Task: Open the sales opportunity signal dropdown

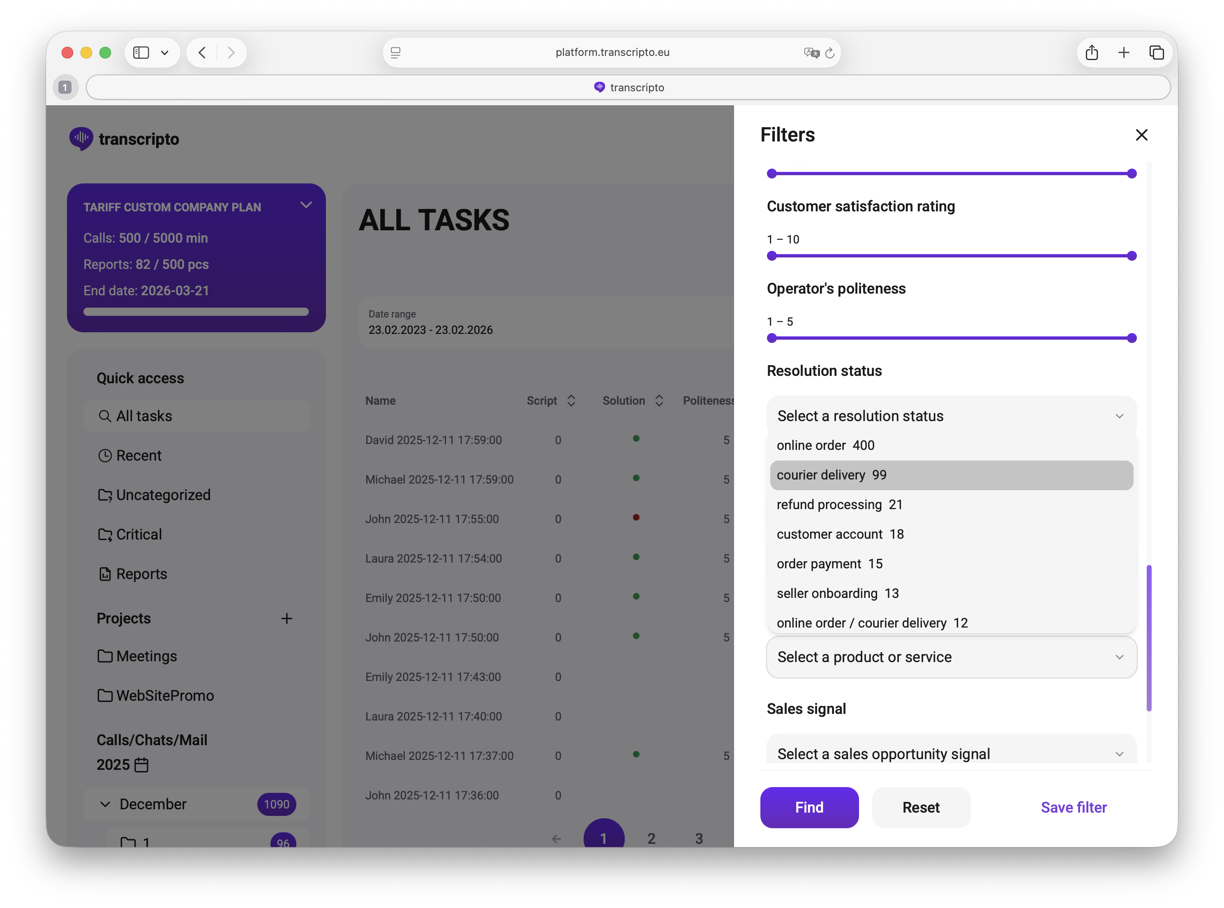Action: click(951, 753)
